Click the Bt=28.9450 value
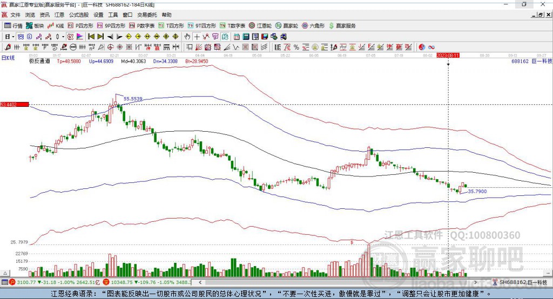This screenshot has width=553, height=299. [197, 61]
